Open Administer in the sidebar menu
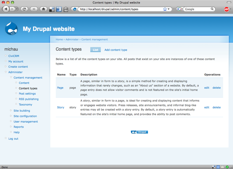 click(16, 72)
